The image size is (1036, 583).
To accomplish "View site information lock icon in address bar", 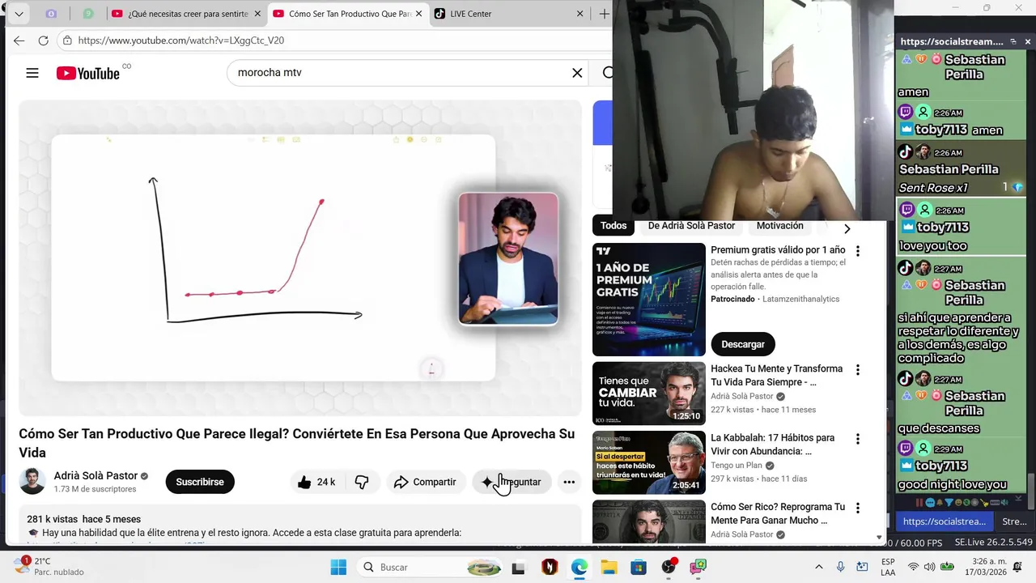I will click(x=68, y=40).
